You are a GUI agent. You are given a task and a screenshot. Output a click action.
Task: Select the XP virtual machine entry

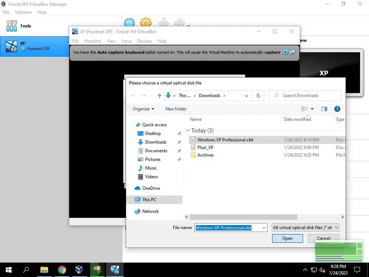pyautogui.click(x=35, y=46)
